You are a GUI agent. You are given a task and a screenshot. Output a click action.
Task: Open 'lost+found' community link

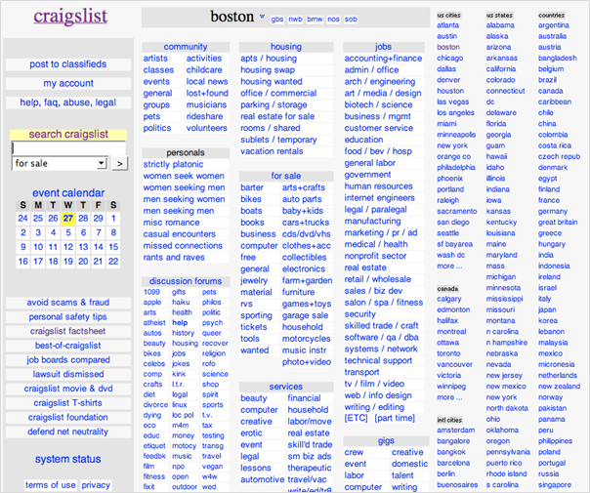click(207, 93)
